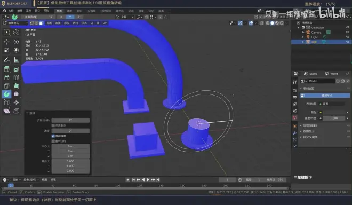Expand the Collection tree item
The width and height of the screenshot is (352, 205).
click(x=298, y=27)
